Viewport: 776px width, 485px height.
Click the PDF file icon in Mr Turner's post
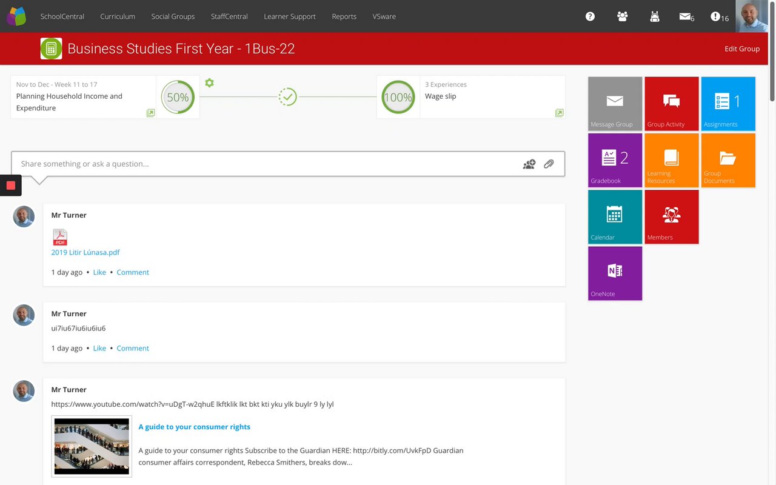pyautogui.click(x=60, y=237)
